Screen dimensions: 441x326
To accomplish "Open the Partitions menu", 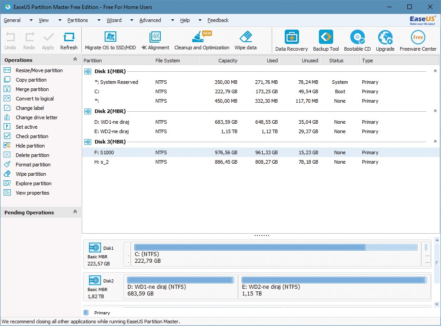I will pos(78,20).
